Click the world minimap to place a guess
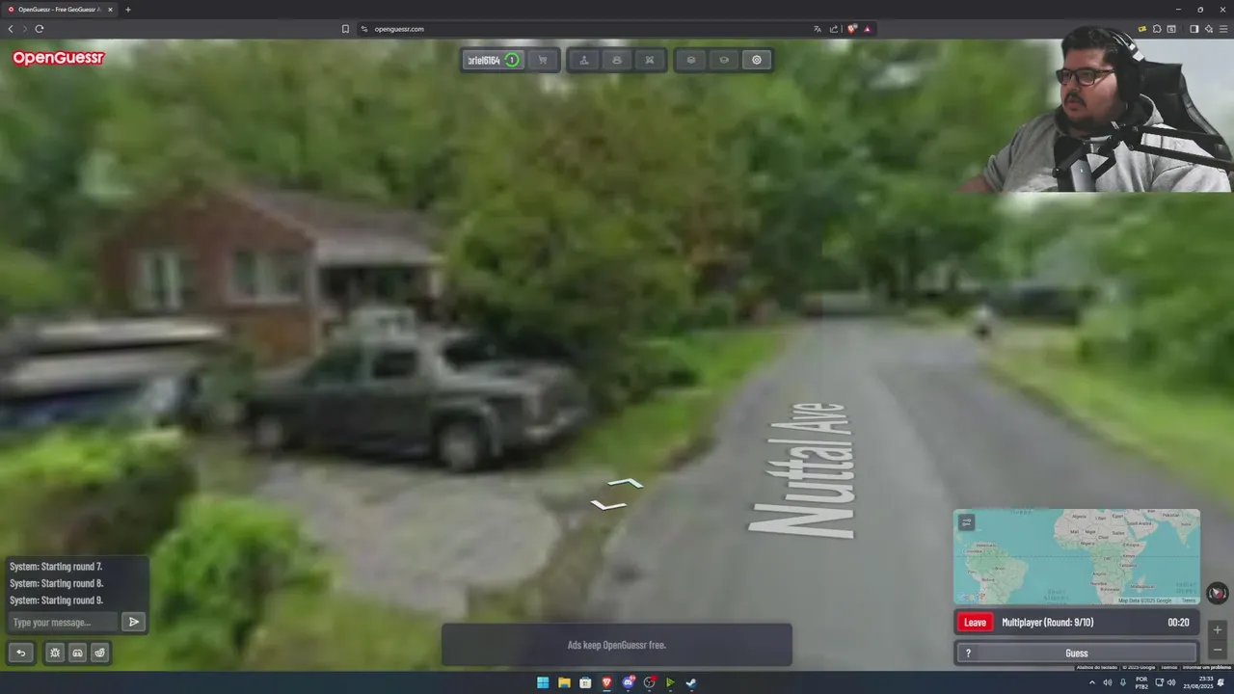 coord(1077,557)
